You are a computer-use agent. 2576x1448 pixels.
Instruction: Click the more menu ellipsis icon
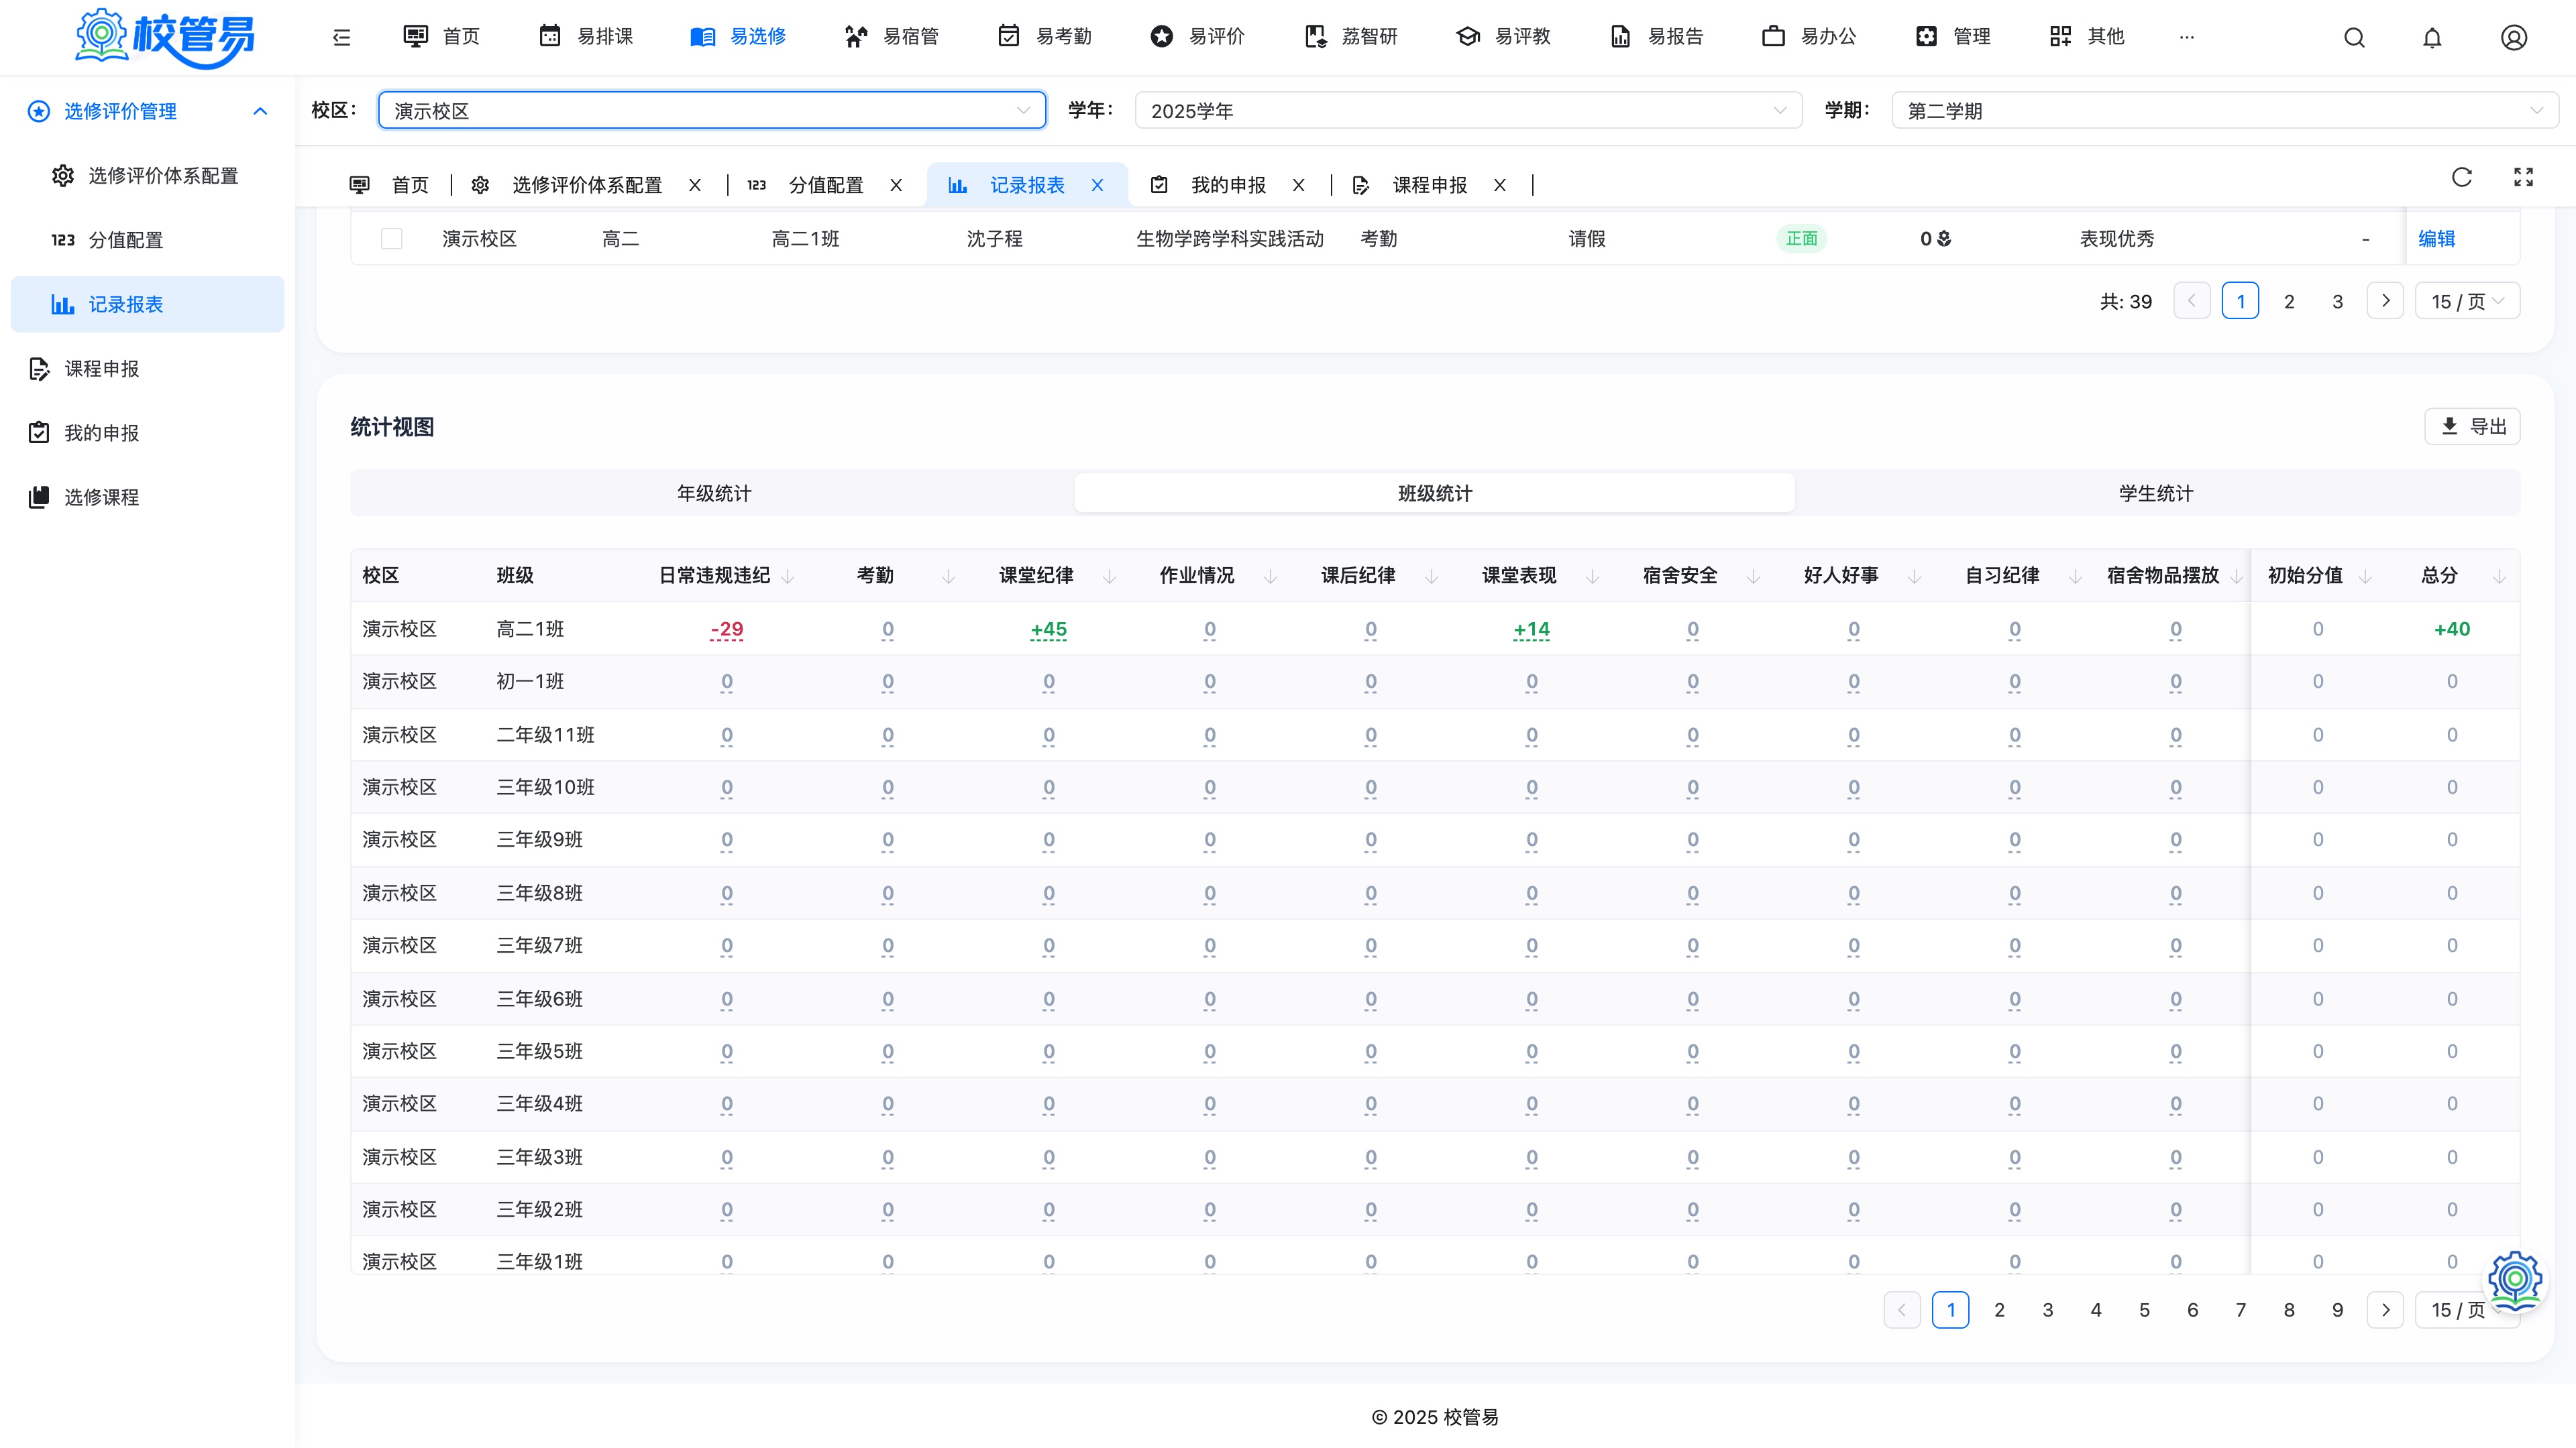(x=2187, y=37)
